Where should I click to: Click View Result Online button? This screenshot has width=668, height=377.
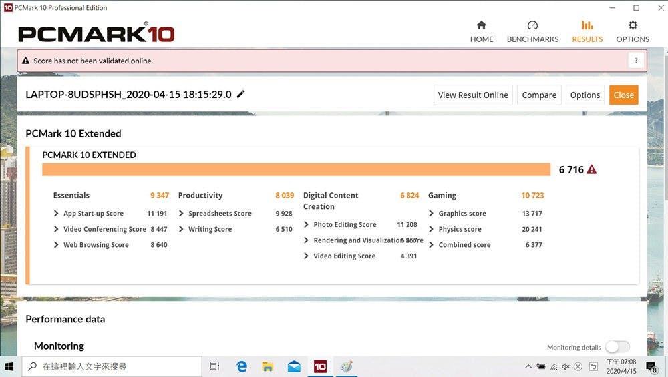[x=473, y=95]
